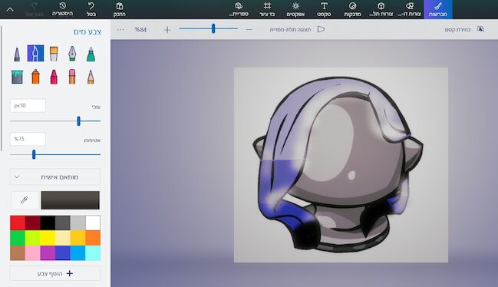The width and height of the screenshot is (498, 287).
Task: Choose the dark red color swatch
Action: 33,223
